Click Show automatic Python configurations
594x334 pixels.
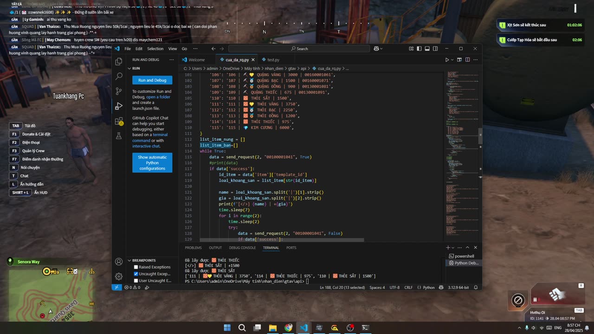click(x=152, y=163)
